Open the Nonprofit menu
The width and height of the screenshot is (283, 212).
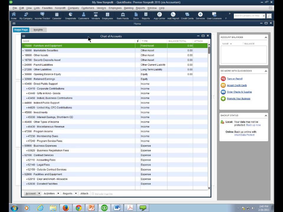(x=60, y=8)
